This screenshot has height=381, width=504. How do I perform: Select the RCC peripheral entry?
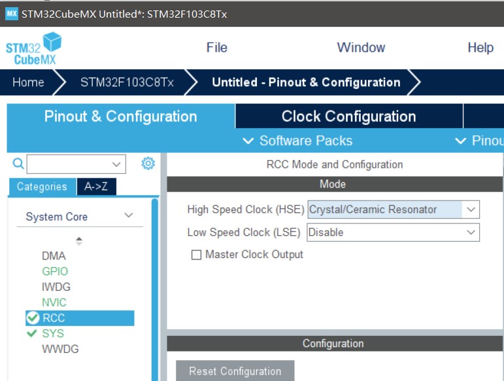click(x=80, y=318)
